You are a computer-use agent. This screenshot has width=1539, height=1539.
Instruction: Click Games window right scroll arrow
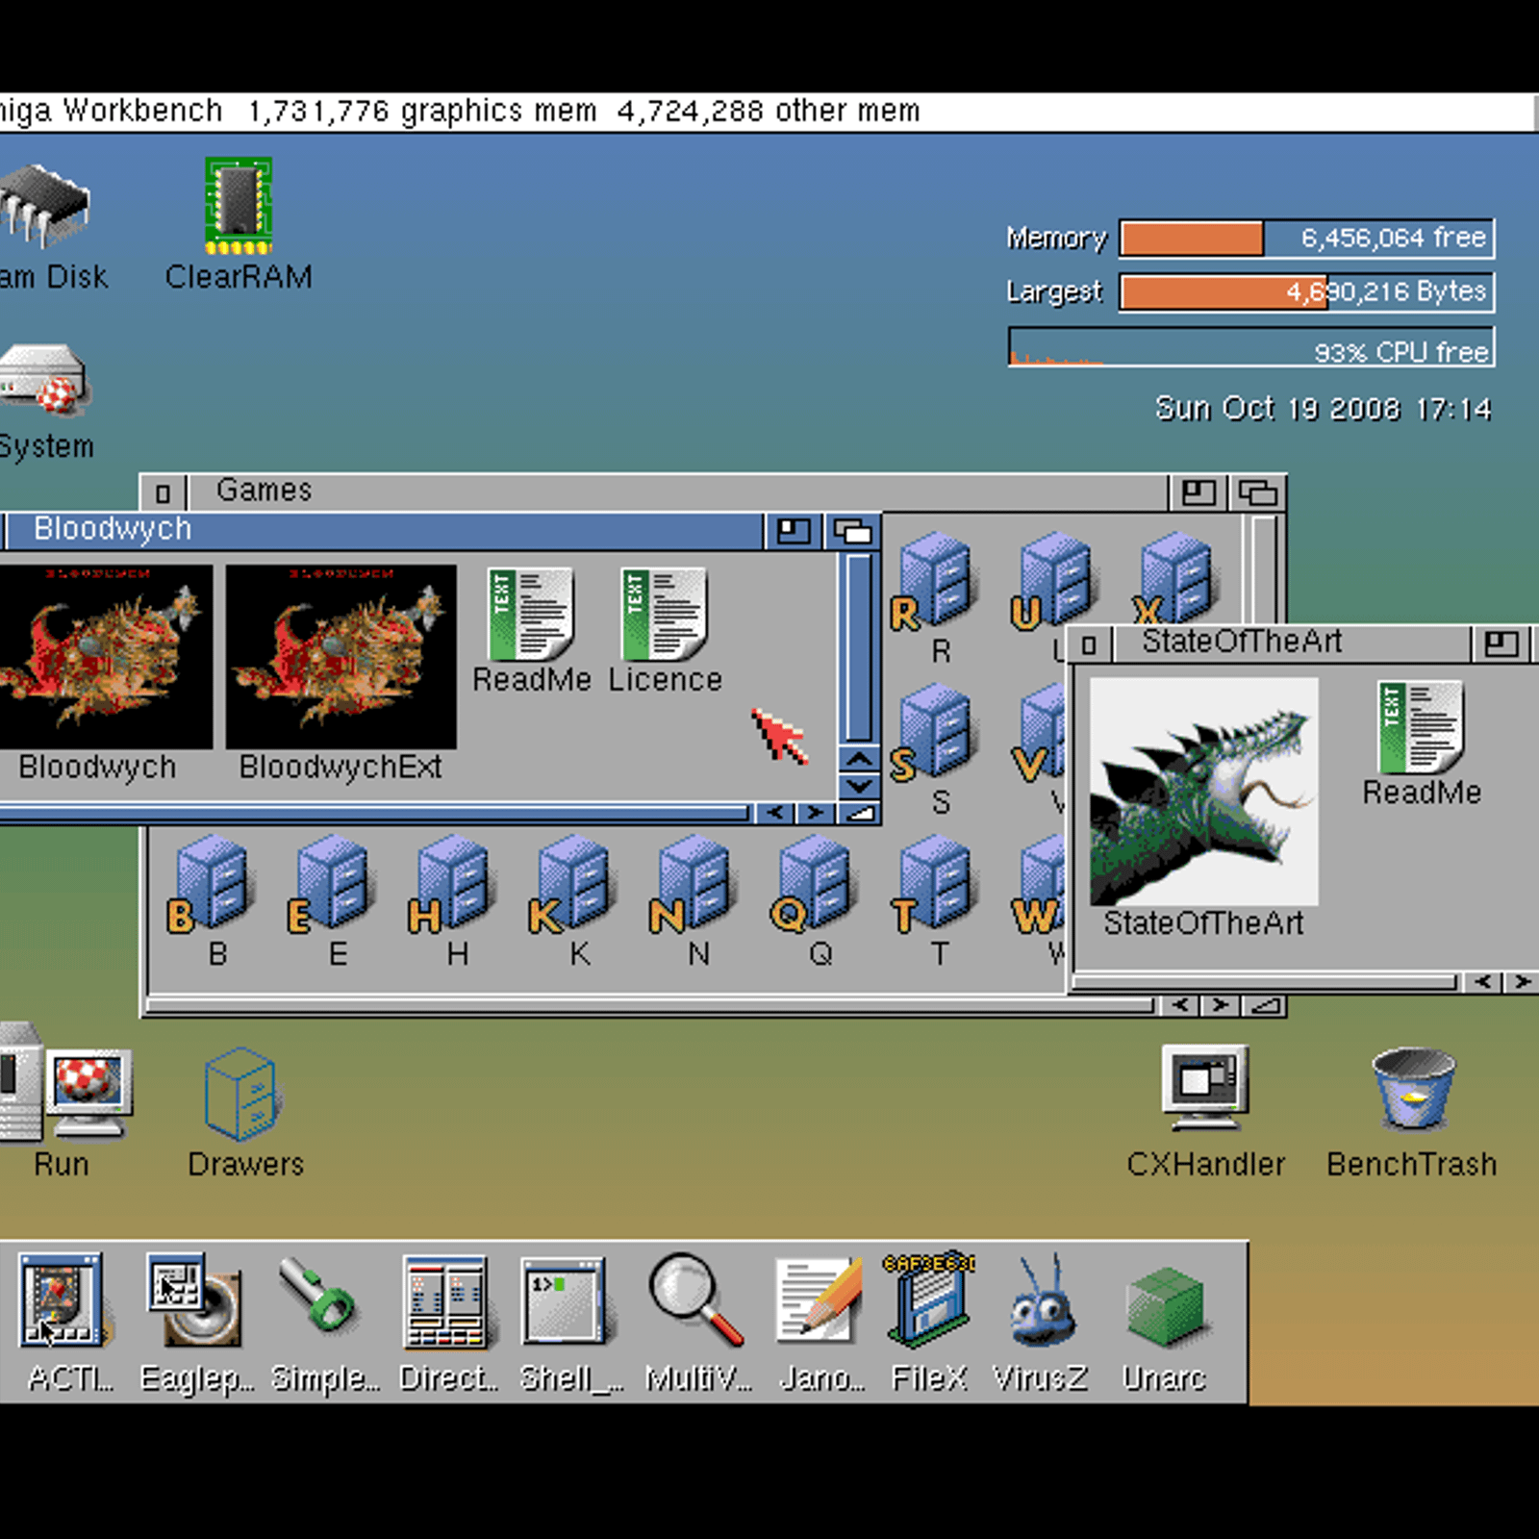pyautogui.click(x=1221, y=1006)
